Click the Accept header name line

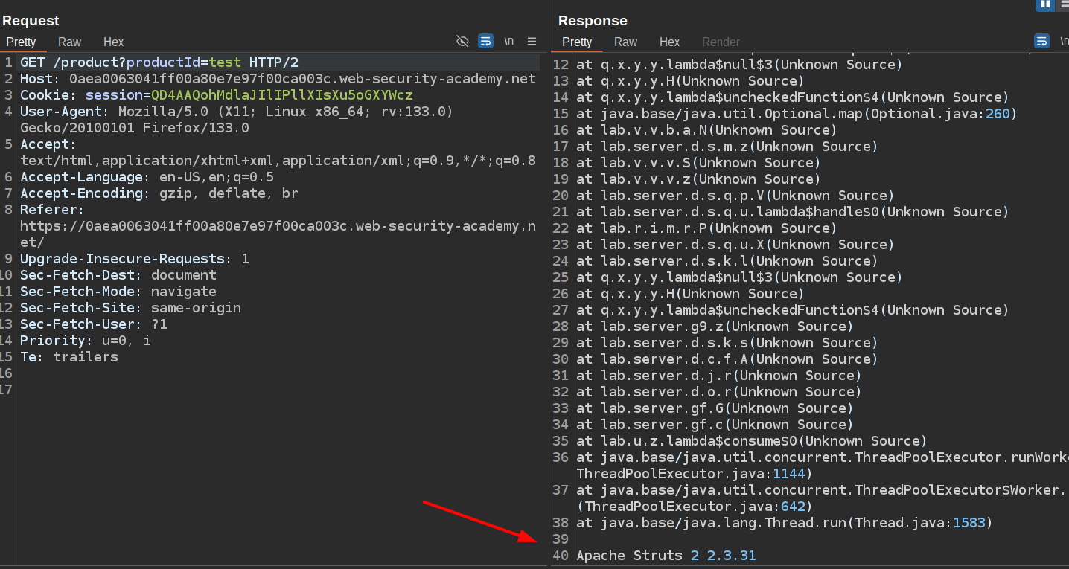(48, 144)
